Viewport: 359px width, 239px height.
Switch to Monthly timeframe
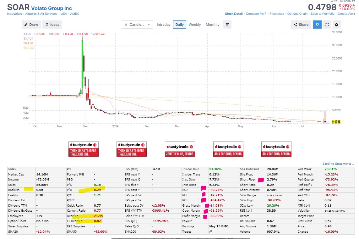click(212, 25)
